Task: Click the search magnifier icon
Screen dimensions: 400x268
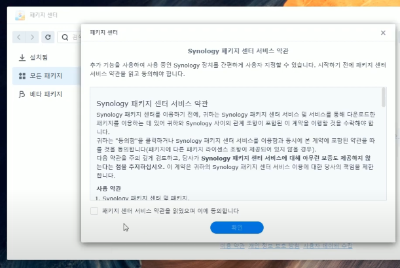Action: [65, 37]
